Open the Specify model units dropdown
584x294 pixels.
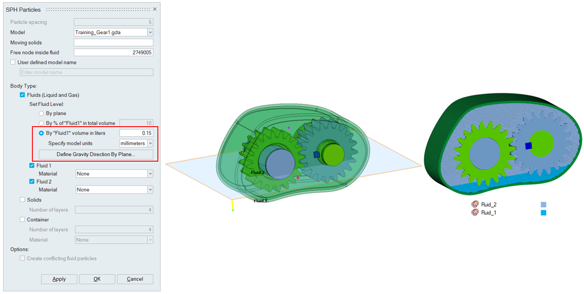150,143
